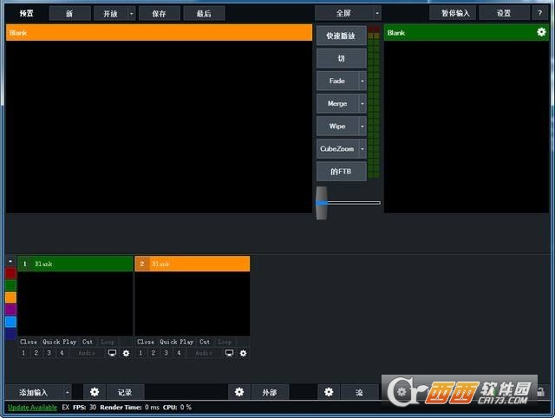Expand the 添加输入 add input dropdown arrow

[x=68, y=392]
